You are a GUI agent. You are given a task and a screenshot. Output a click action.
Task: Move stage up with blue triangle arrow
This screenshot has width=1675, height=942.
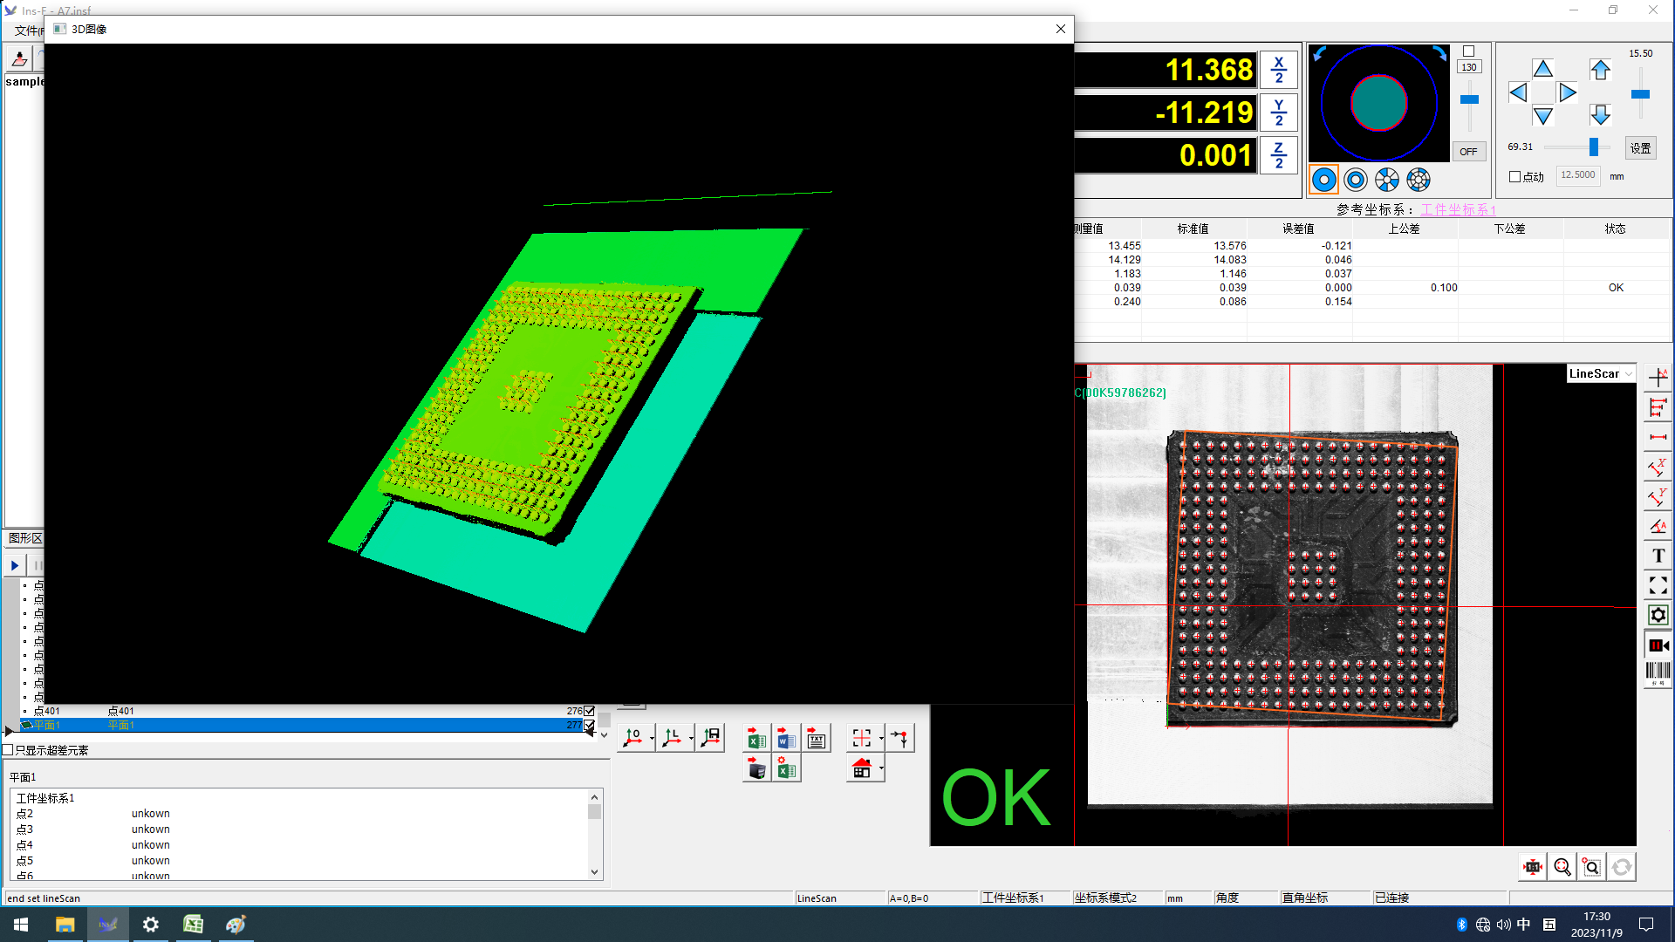tap(1542, 69)
